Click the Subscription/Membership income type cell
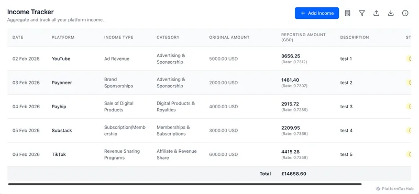Viewport: 419px width, 194px height. click(x=125, y=131)
